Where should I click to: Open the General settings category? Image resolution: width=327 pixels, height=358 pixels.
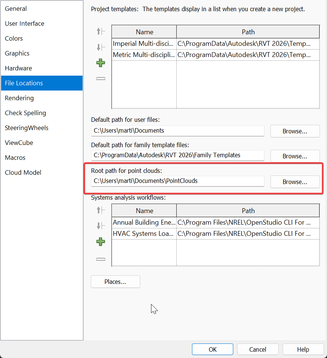(42, 9)
